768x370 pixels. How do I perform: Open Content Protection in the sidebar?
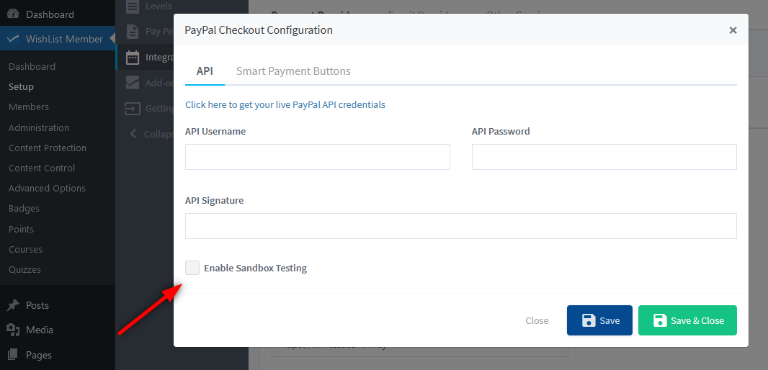tap(48, 148)
